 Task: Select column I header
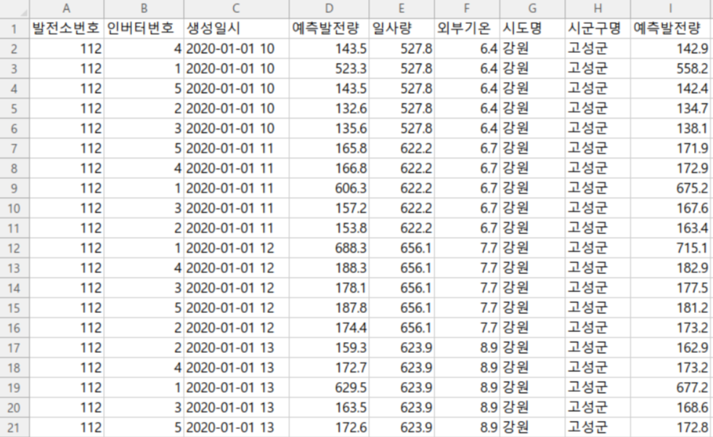(672, 9)
